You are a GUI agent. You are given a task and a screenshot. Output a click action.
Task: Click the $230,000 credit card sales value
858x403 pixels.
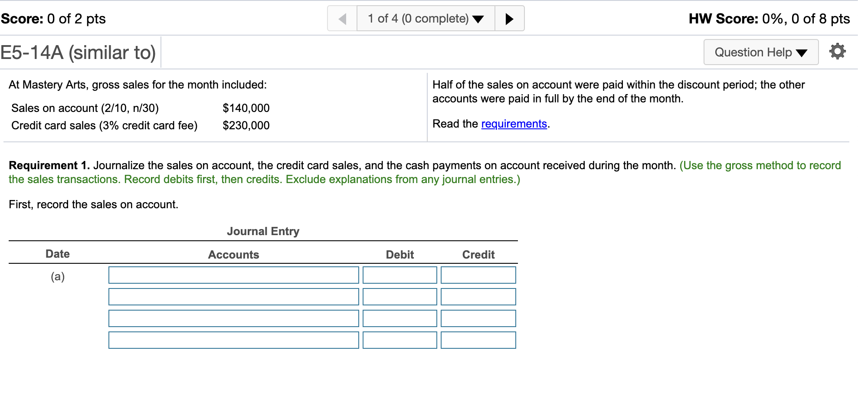tap(246, 125)
